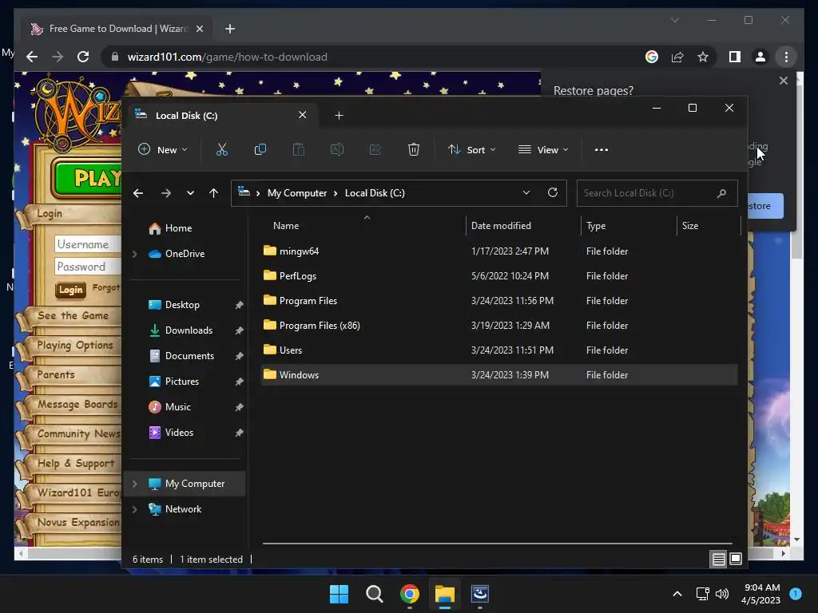818x613 pixels.
Task: Expand the My Computer tree node
Action: [134, 484]
